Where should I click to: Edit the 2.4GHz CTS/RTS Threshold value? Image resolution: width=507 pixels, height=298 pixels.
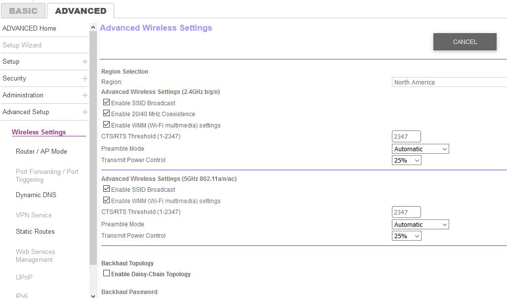tap(406, 136)
